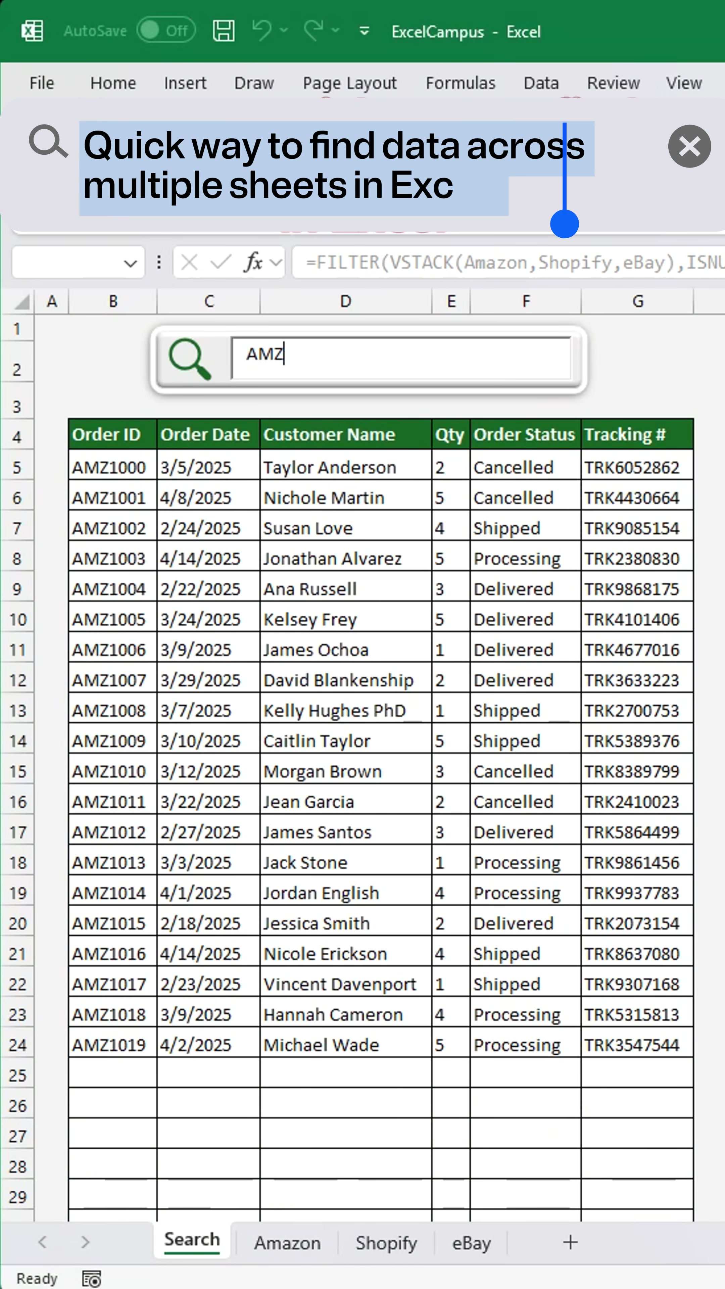Click the Insert Function fx icon

pos(253,262)
